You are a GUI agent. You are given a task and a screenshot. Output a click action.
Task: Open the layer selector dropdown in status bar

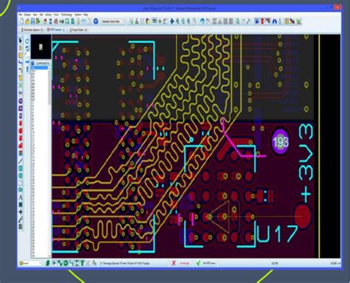(x=31, y=263)
